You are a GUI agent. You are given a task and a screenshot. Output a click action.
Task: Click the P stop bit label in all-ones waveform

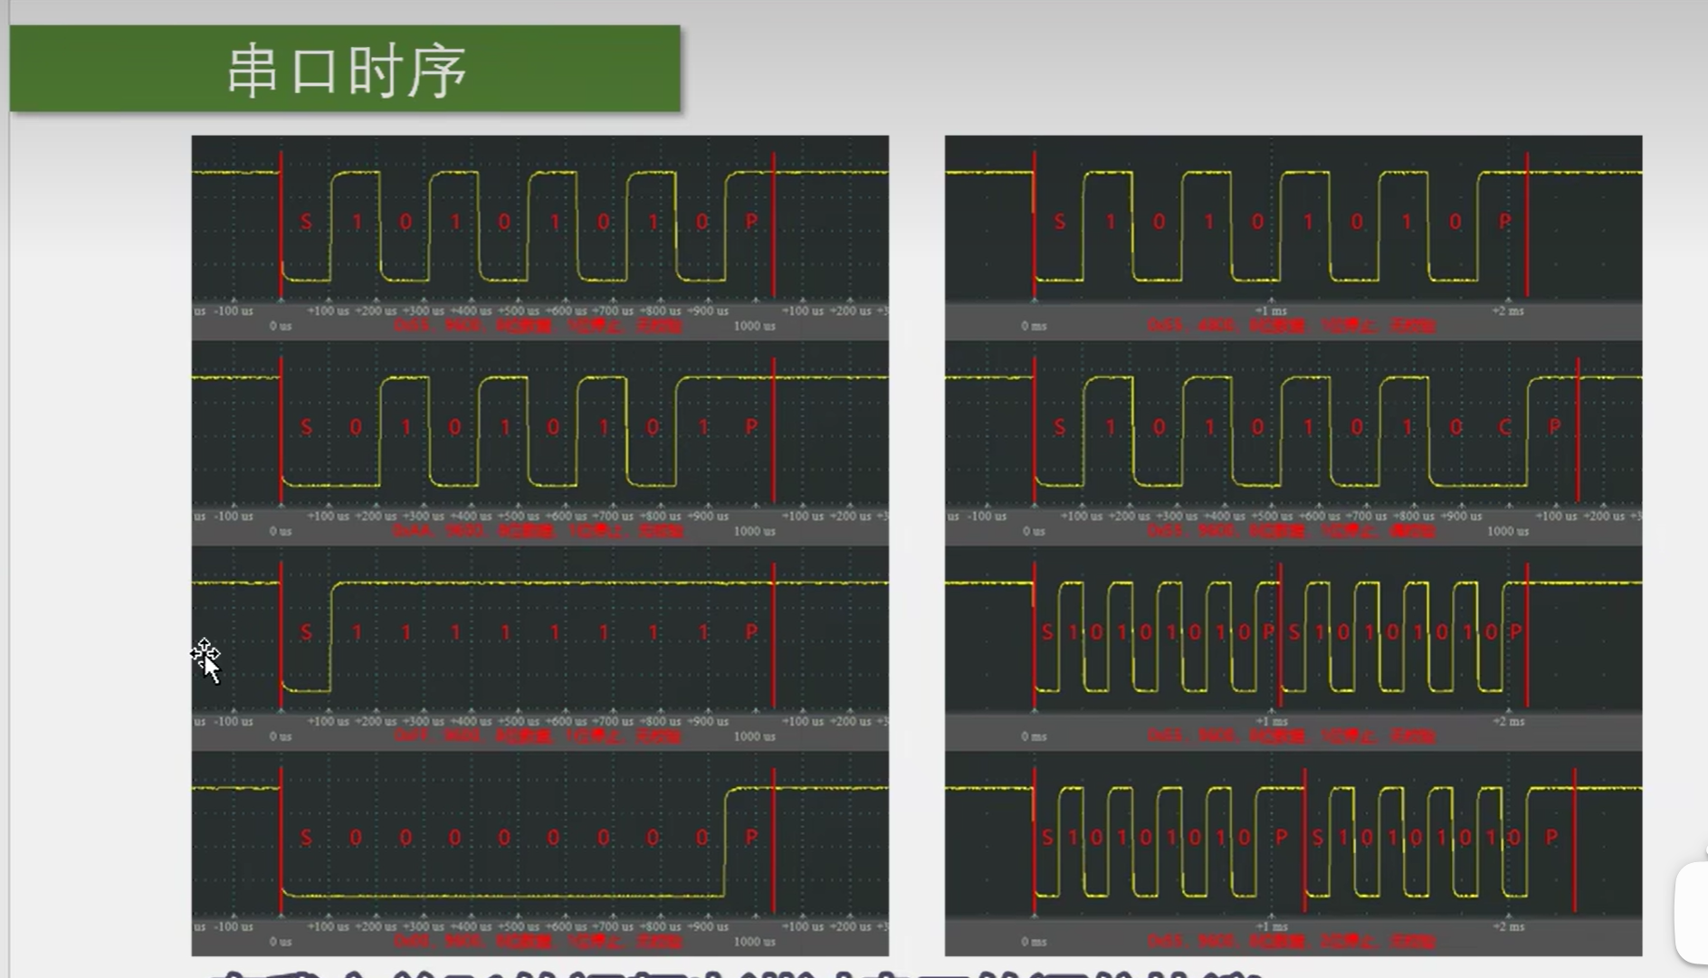click(x=751, y=631)
